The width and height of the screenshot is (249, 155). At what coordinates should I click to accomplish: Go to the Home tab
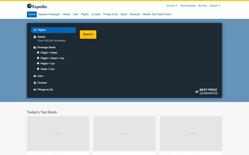(32, 14)
